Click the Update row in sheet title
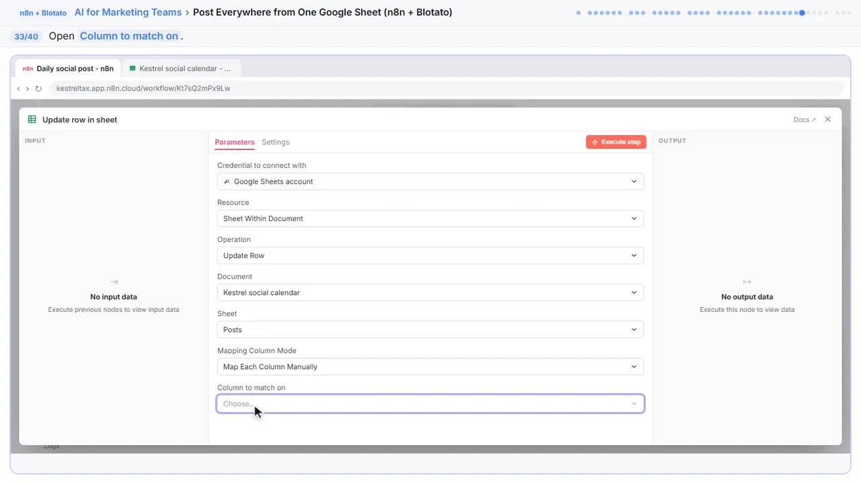 (80, 120)
